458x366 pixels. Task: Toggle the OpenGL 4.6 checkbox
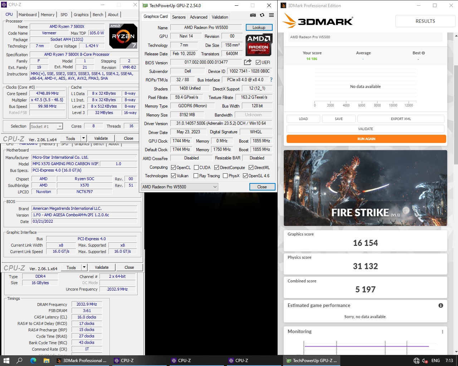[x=245, y=175]
